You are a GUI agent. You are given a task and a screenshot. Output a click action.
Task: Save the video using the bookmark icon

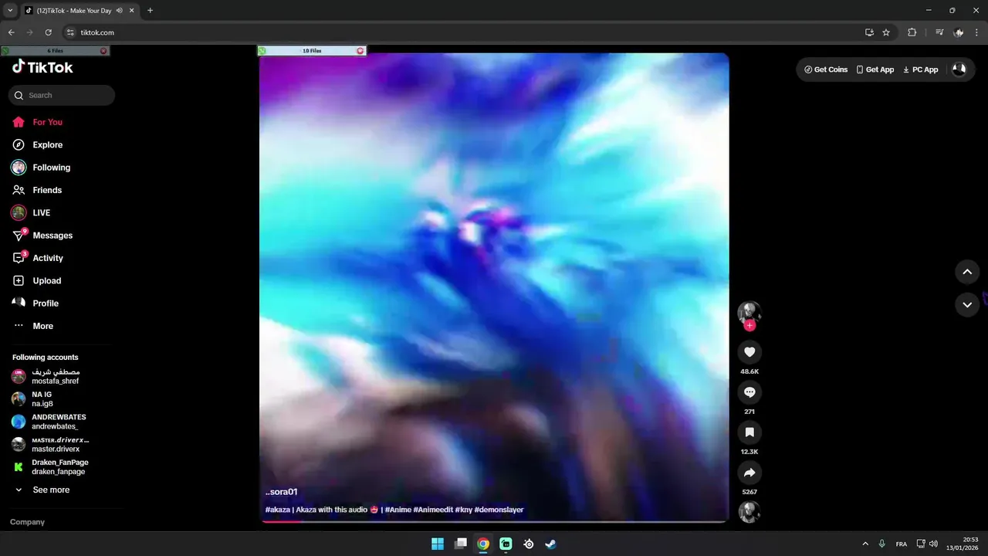[749, 432]
